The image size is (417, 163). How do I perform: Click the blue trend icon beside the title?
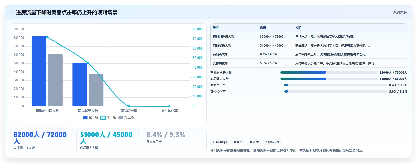pyautogui.click(x=12, y=13)
